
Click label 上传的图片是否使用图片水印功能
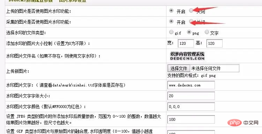39,11
